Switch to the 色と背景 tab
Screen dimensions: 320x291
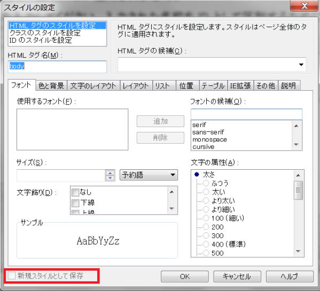[x=51, y=85]
